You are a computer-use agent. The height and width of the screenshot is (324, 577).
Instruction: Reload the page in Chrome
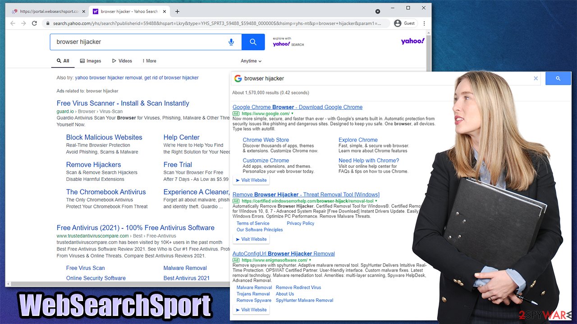pos(35,23)
